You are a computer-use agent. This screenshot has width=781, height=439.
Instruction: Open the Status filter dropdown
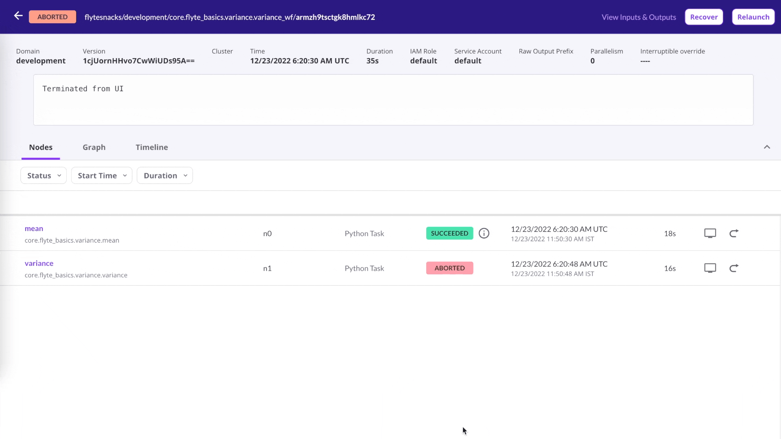(x=43, y=175)
